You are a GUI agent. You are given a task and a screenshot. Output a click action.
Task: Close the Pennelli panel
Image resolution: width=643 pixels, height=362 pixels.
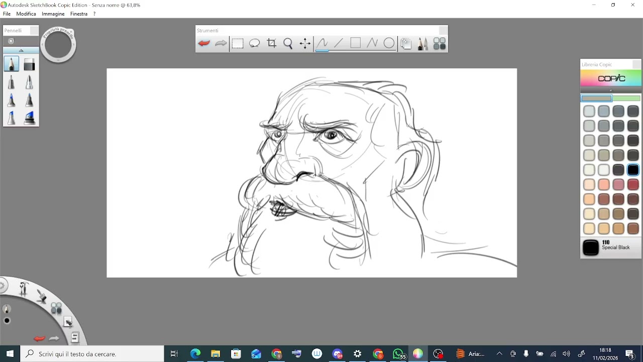pos(34,31)
